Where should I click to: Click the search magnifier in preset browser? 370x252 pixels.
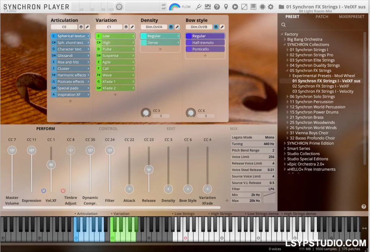[x=284, y=25]
